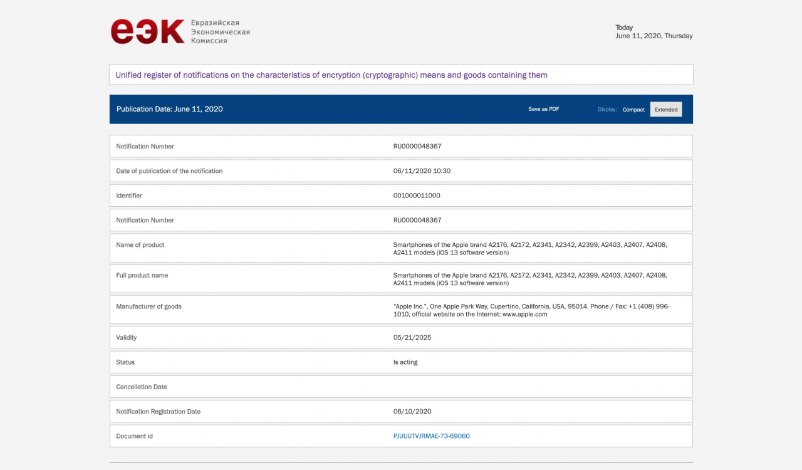The width and height of the screenshot is (802, 470).
Task: Click the Date of publication of the notification label
Action: click(x=169, y=171)
